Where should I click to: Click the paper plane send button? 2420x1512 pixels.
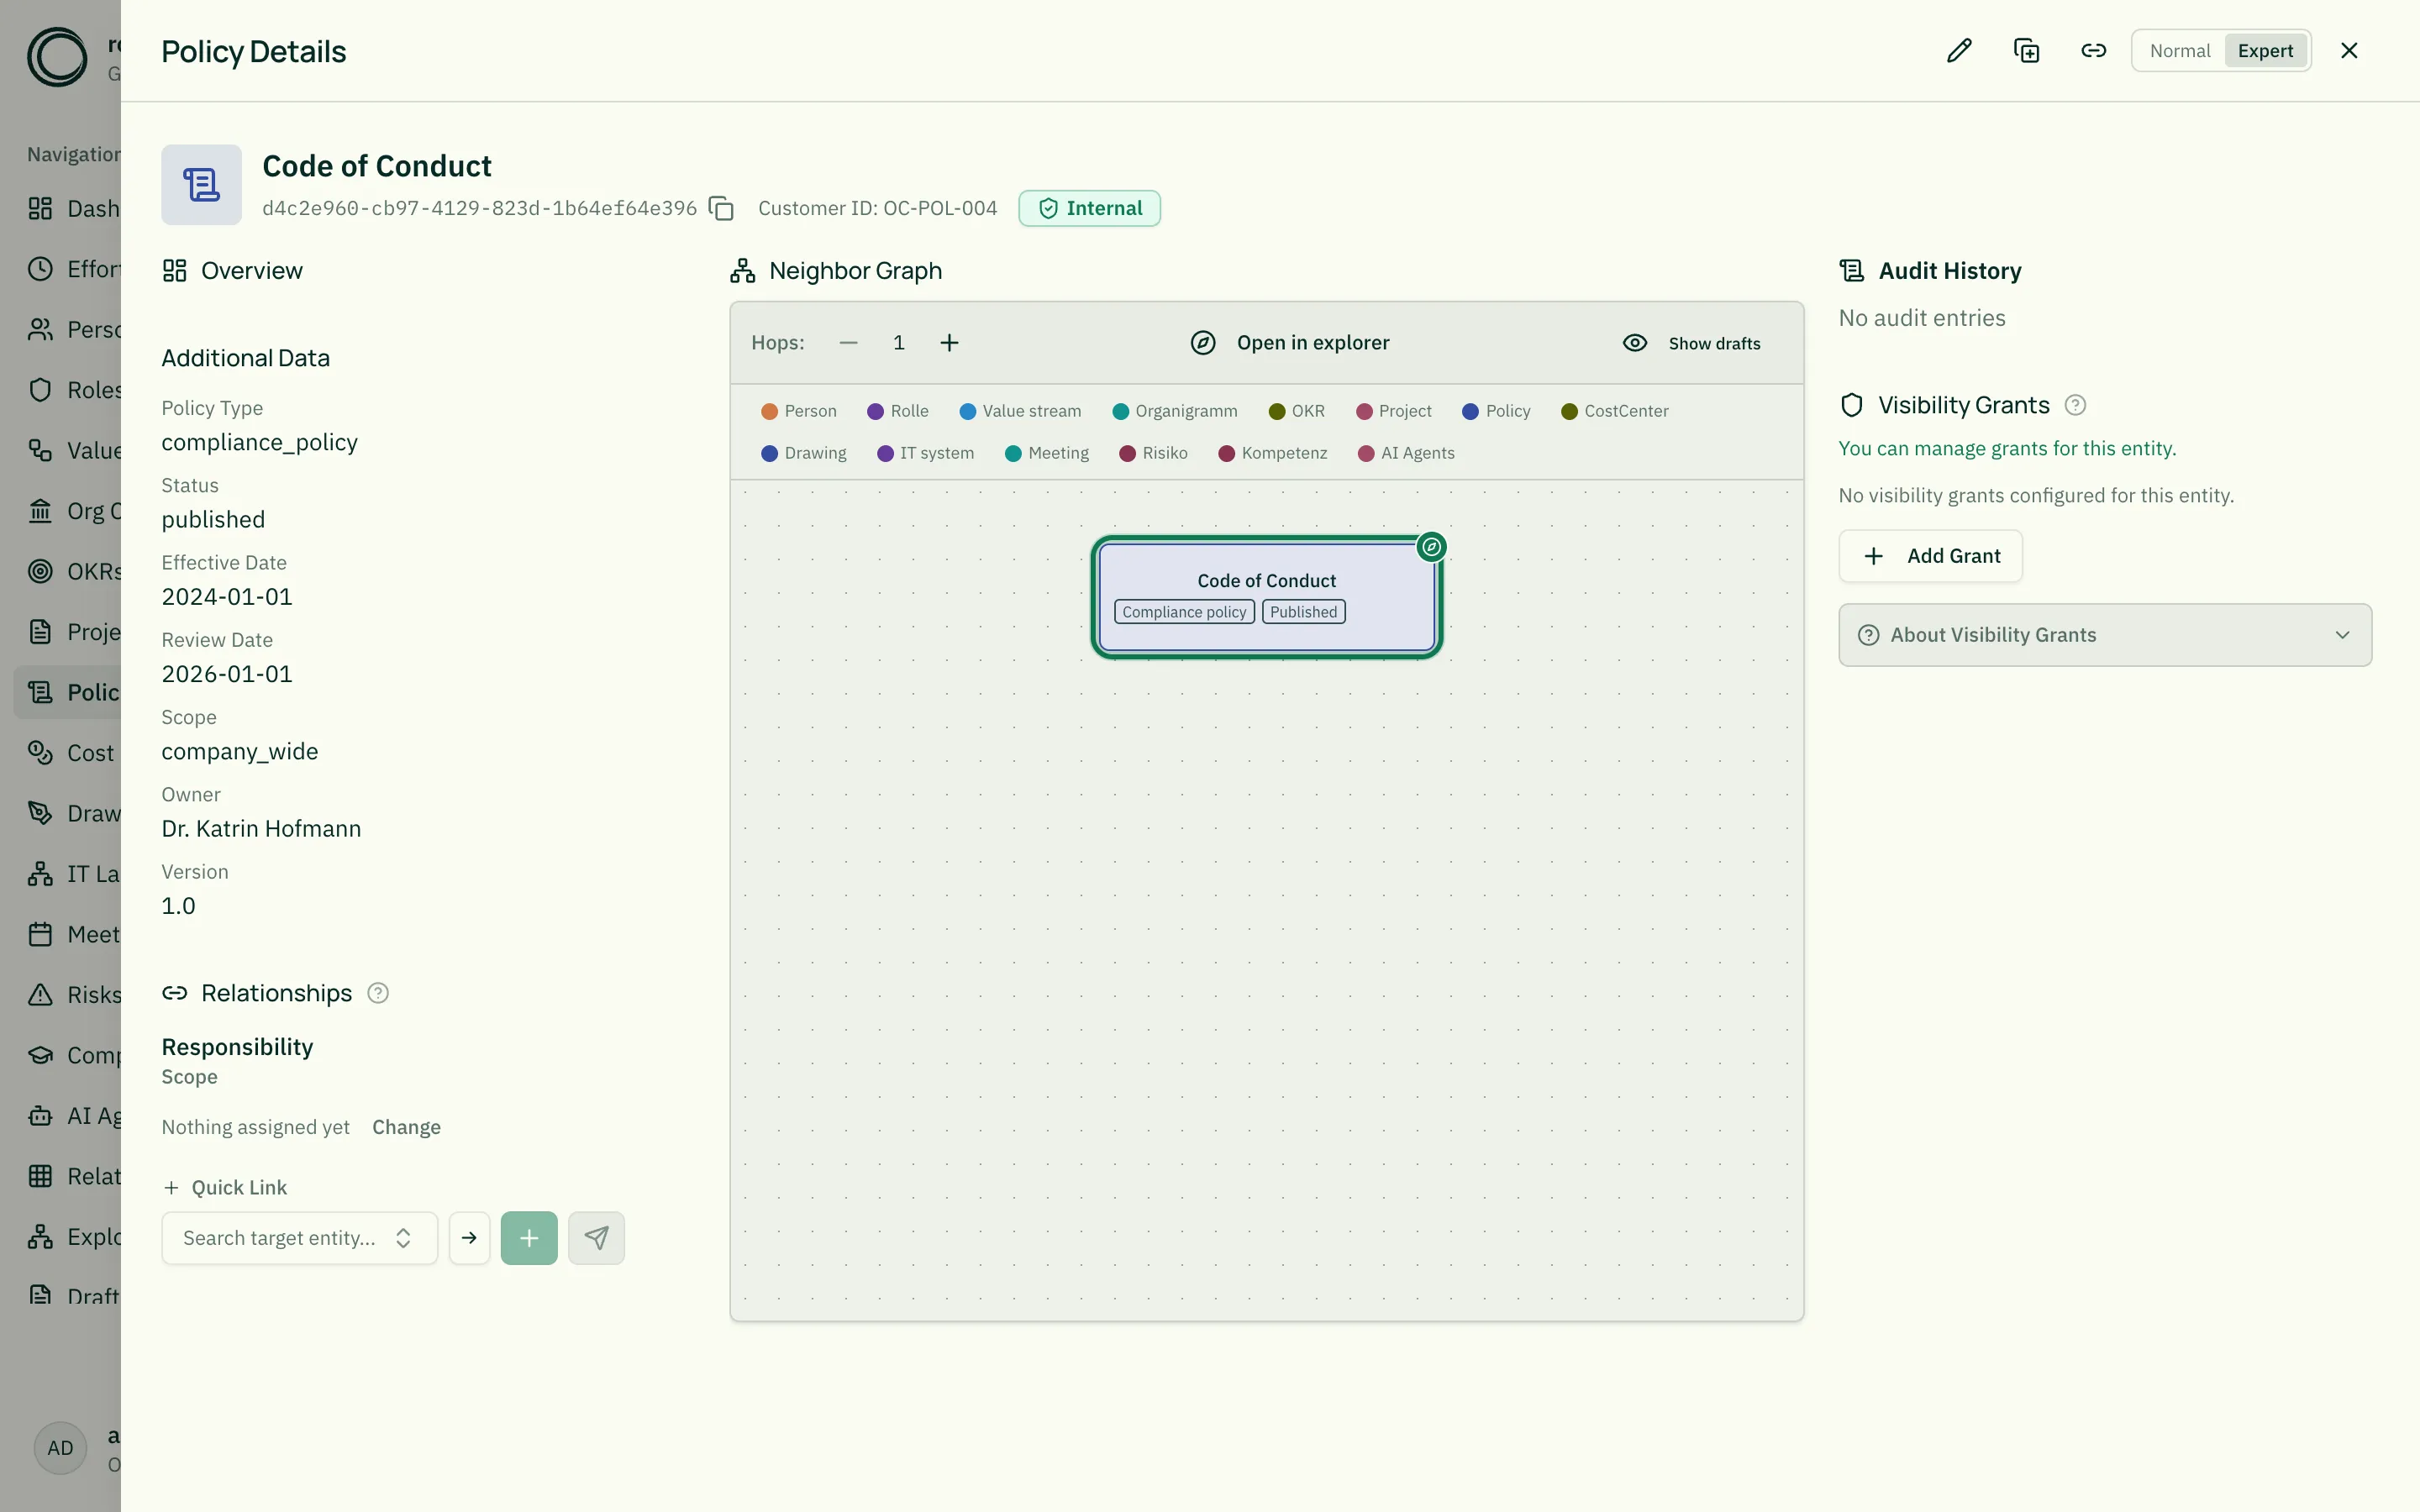(x=596, y=1238)
